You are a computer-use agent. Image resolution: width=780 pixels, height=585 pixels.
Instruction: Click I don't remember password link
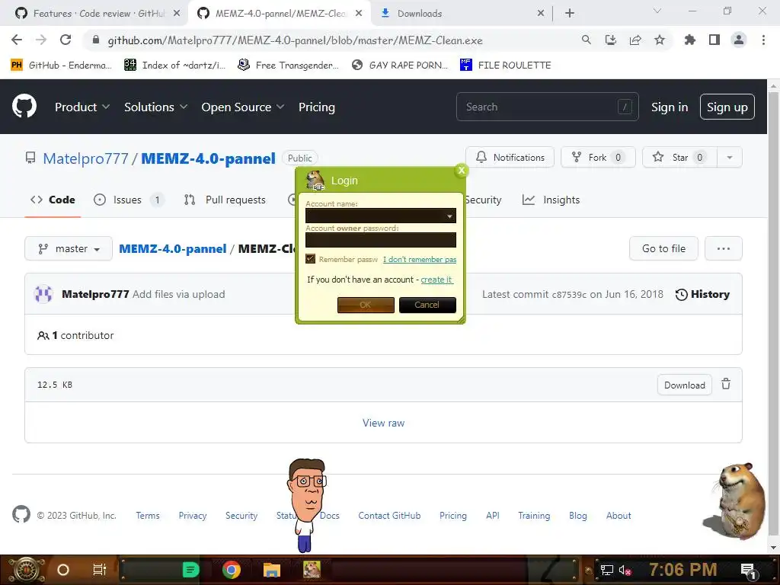(x=420, y=259)
